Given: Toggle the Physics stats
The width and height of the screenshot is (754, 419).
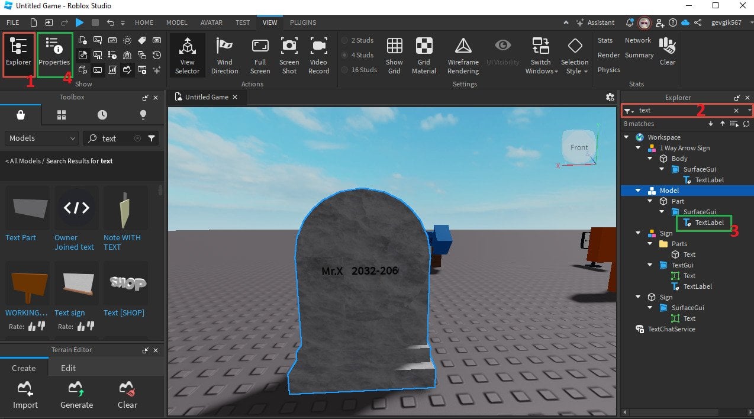Looking at the screenshot, I should pos(609,70).
